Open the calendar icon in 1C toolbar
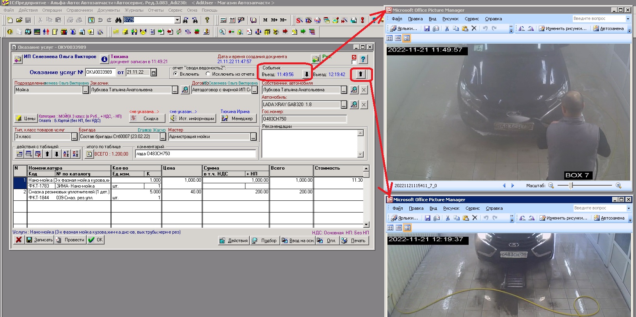This screenshot has height=317, width=636. 232,20
